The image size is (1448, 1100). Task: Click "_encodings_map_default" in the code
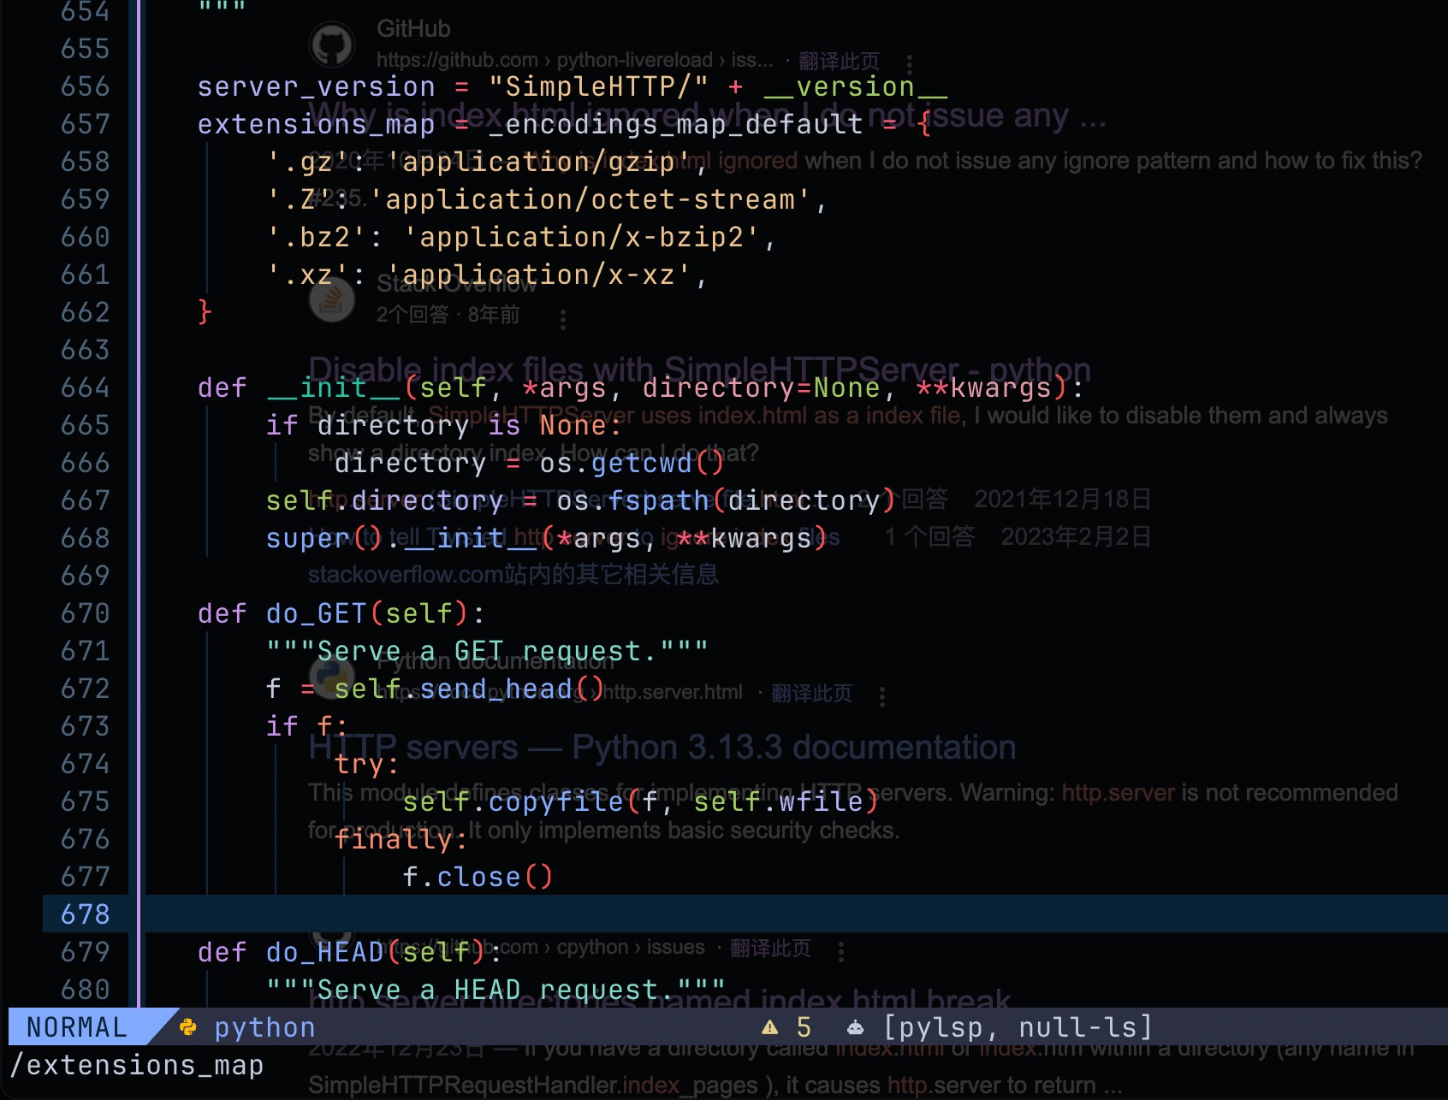coord(675,124)
